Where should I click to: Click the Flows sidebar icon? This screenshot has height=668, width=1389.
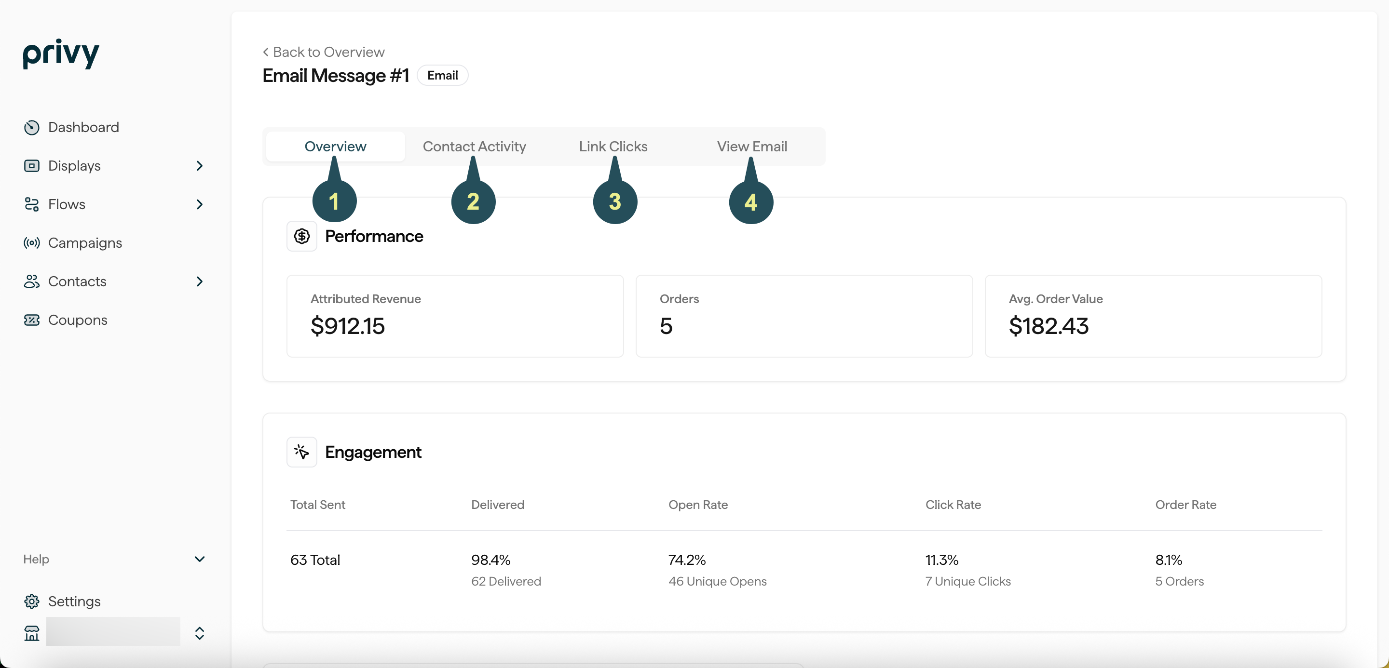tap(32, 204)
